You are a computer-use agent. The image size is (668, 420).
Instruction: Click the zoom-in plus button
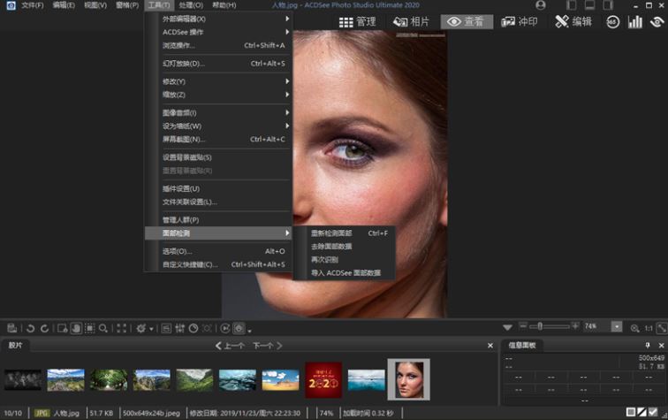(575, 326)
